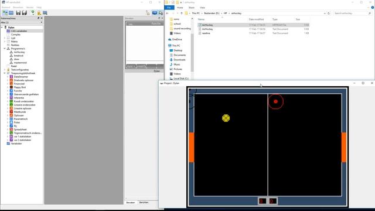Screen dimensions: 375x211
Task: Float the calculators panel with its undock icon
Action: pyautogui.click(x=38, y=18)
